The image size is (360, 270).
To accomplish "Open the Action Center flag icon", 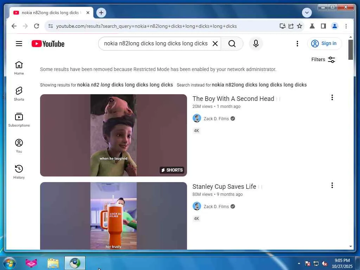I will click(308, 264).
